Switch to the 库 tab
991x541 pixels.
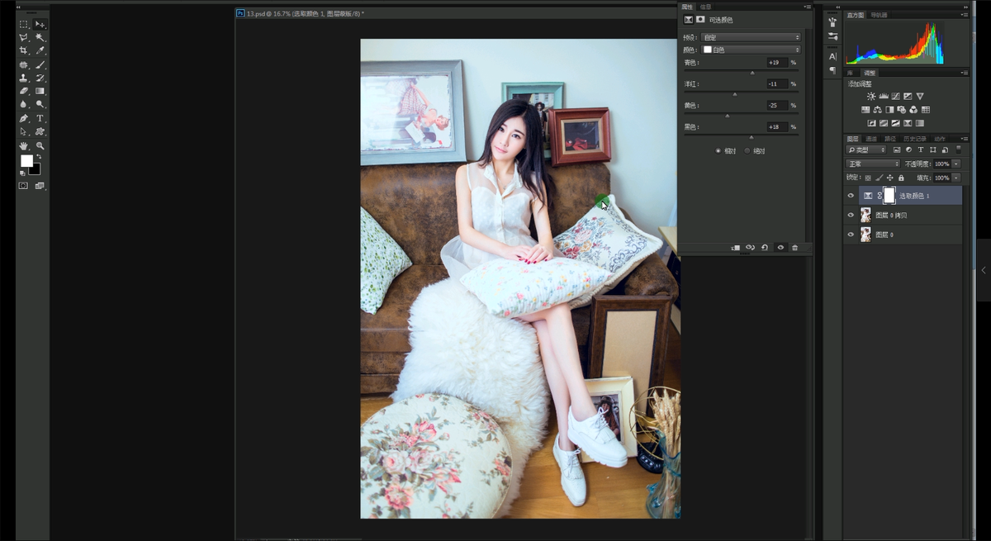pos(850,73)
